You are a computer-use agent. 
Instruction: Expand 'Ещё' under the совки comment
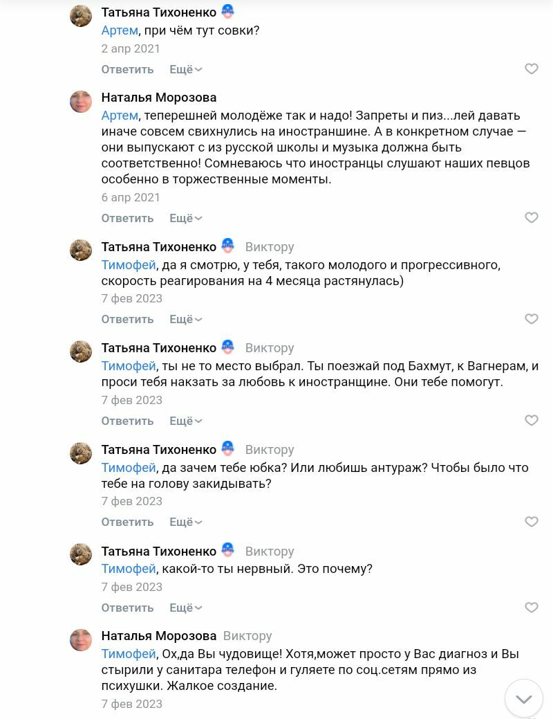(185, 69)
